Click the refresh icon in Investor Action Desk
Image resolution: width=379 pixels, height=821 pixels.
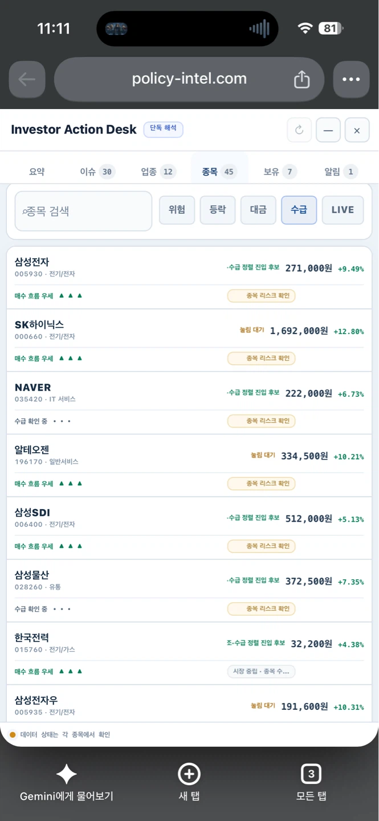coord(299,130)
